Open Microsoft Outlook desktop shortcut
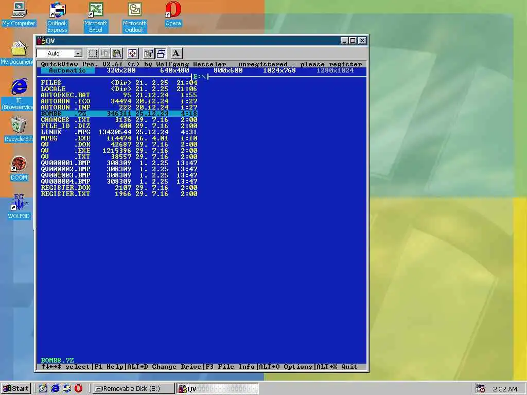The image size is (527, 395). [x=134, y=17]
